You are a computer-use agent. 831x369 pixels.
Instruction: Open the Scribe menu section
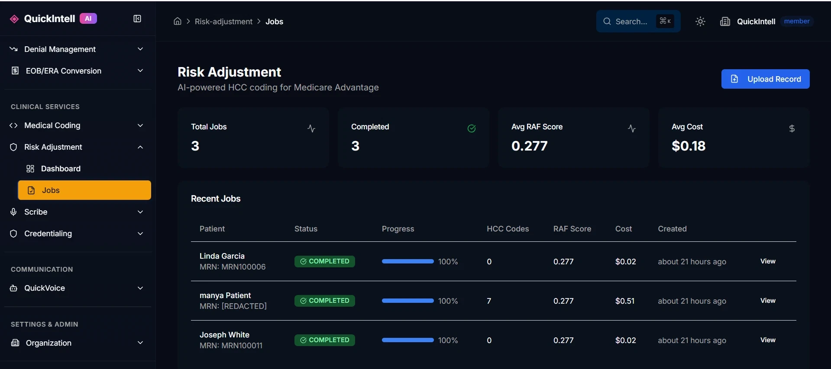click(x=77, y=212)
